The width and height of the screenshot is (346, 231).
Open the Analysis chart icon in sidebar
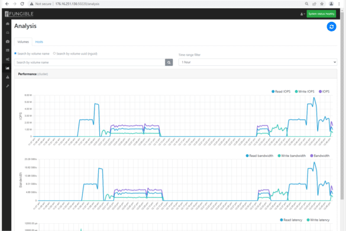pyautogui.click(x=8, y=68)
